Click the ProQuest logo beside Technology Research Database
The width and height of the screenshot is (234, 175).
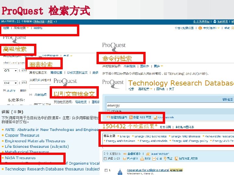tap(113, 84)
